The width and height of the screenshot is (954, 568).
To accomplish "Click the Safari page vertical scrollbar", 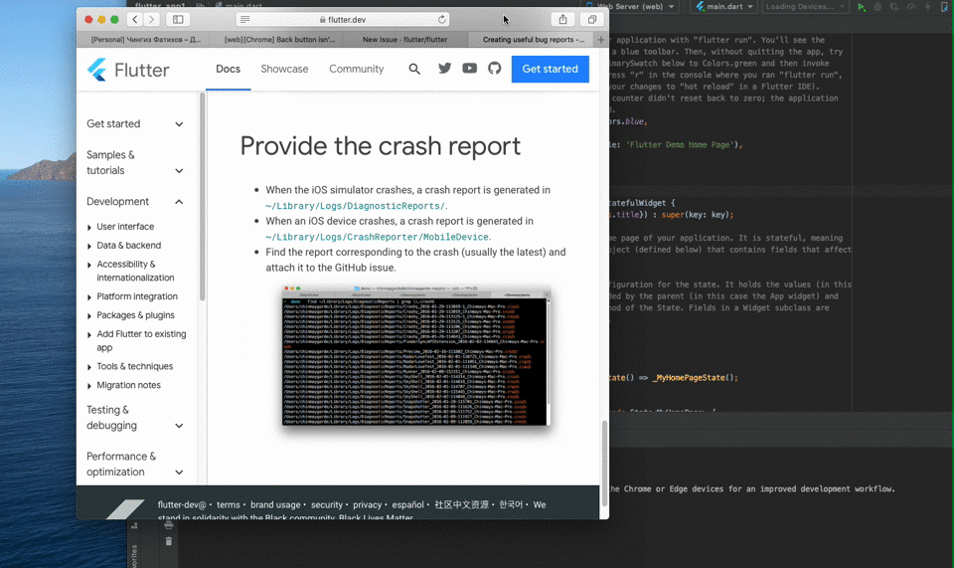I will [604, 463].
